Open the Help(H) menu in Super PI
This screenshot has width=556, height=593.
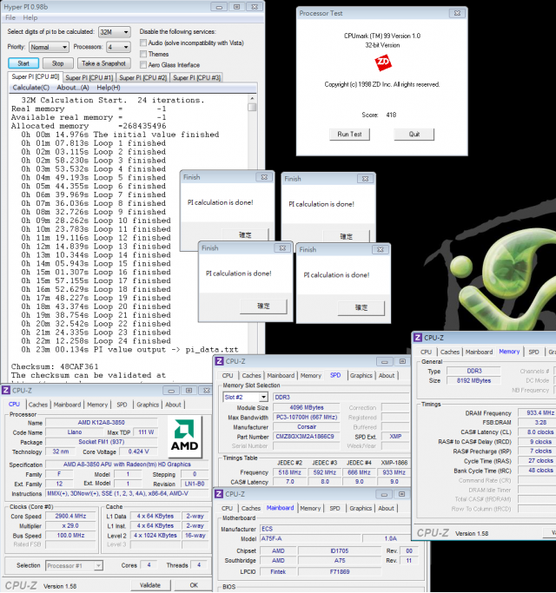click(x=109, y=88)
